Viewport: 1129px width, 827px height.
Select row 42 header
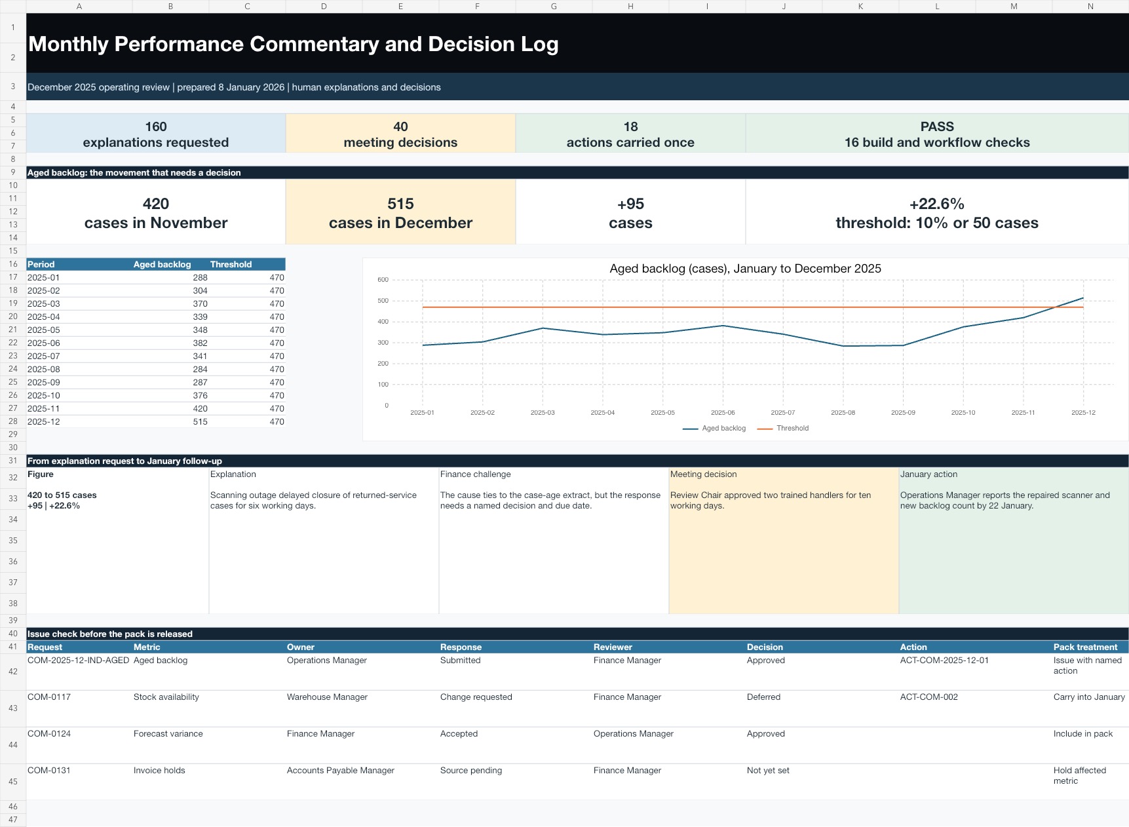click(x=13, y=672)
